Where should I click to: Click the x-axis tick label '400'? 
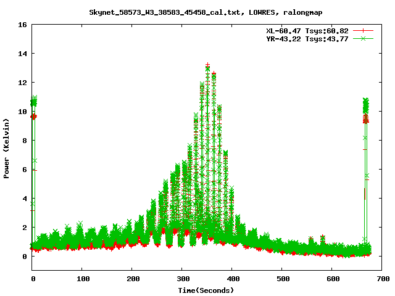coord(233,279)
